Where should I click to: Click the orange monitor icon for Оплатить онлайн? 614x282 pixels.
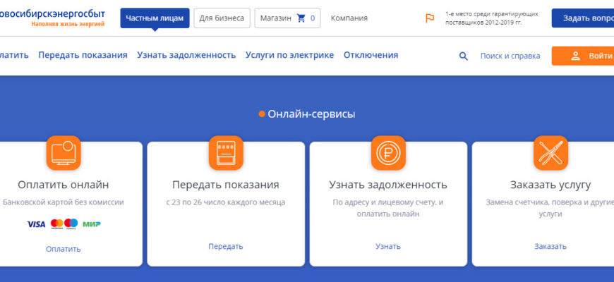pos(64,153)
